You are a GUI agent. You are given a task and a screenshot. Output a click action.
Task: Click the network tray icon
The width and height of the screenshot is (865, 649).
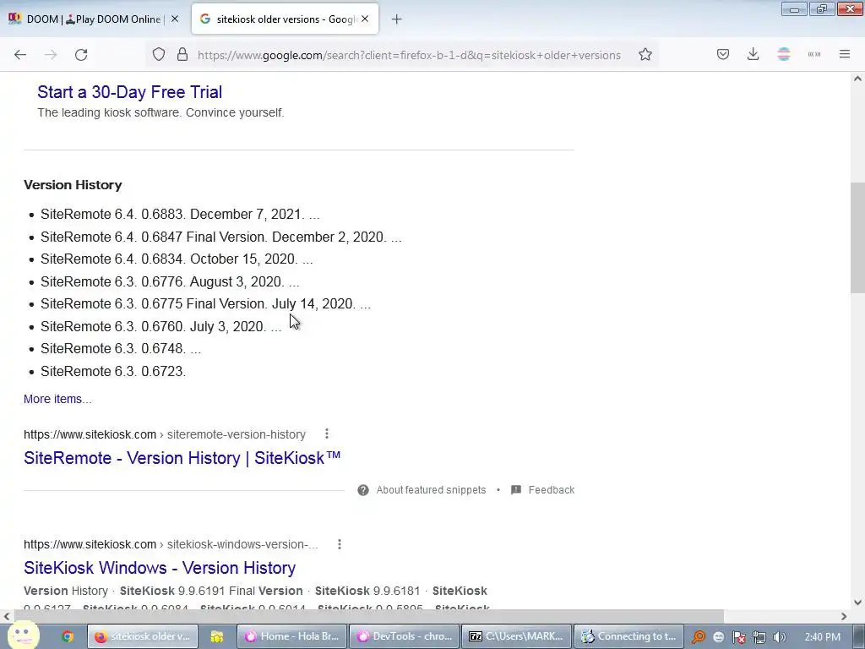(x=759, y=637)
